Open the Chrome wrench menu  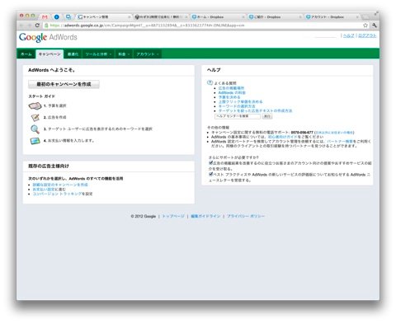point(374,26)
